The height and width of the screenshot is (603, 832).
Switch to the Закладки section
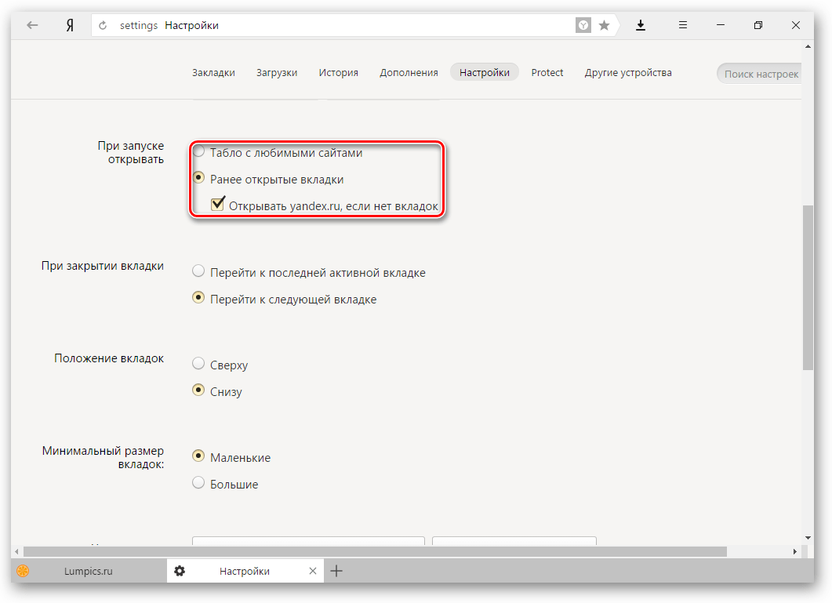213,72
